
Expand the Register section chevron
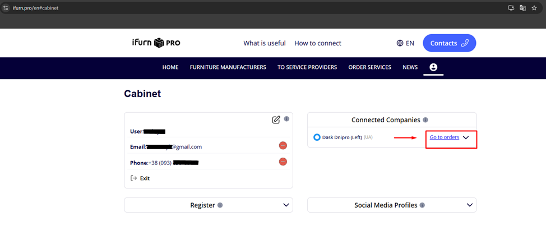(x=286, y=205)
